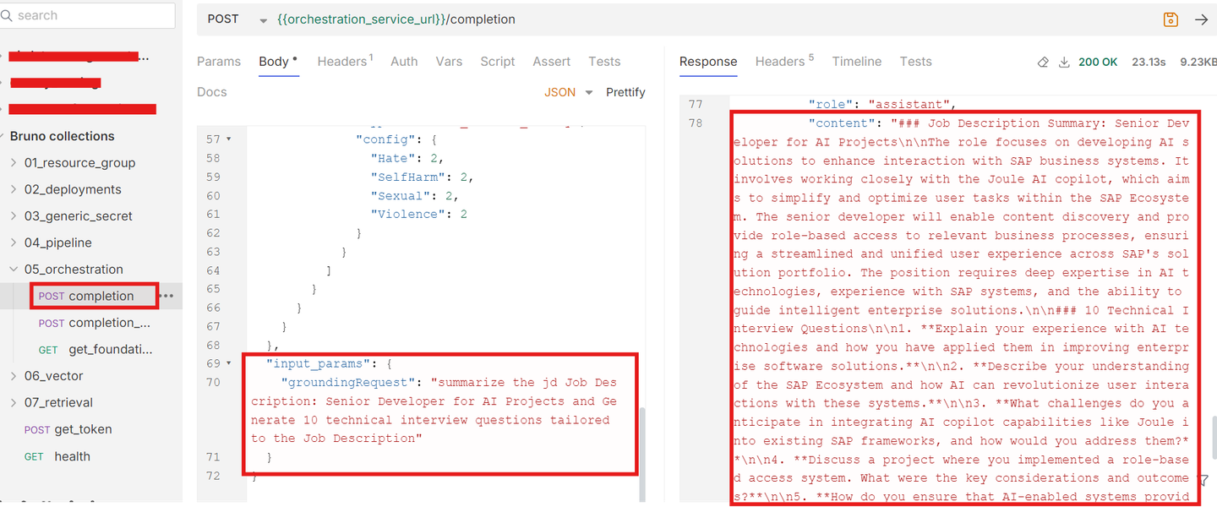This screenshot has width=1217, height=507.
Task: Open the request Tests tab
Action: click(604, 61)
